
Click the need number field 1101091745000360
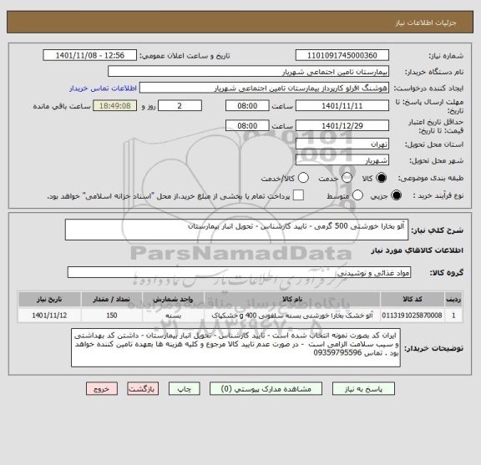pyautogui.click(x=342, y=56)
